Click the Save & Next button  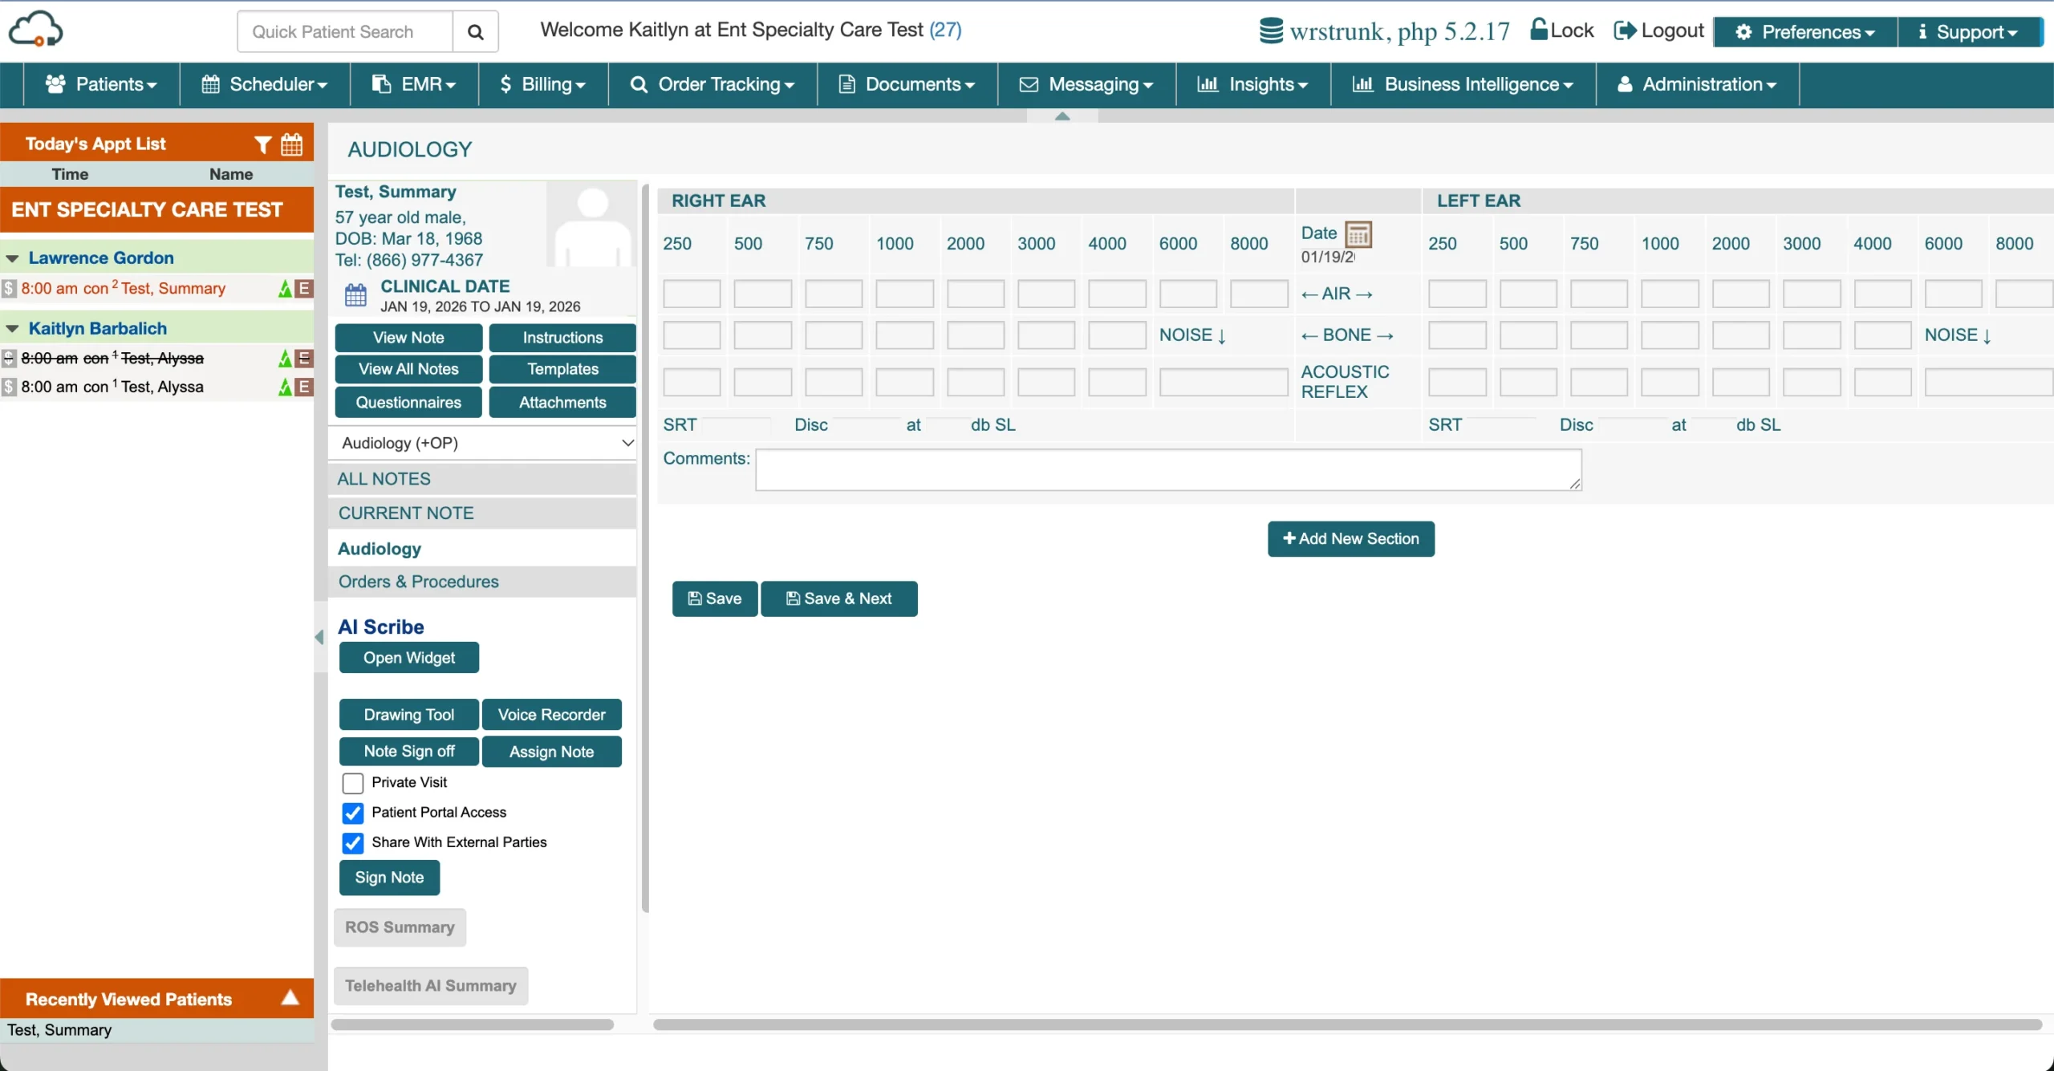839,598
